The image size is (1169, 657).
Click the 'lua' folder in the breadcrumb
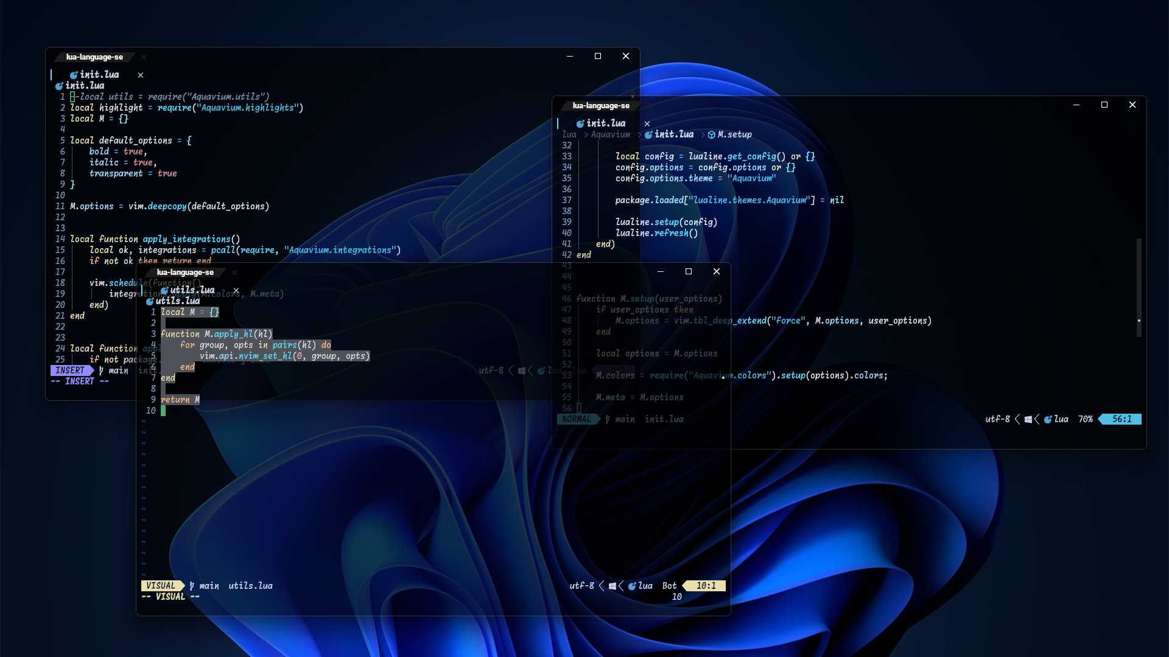[569, 134]
